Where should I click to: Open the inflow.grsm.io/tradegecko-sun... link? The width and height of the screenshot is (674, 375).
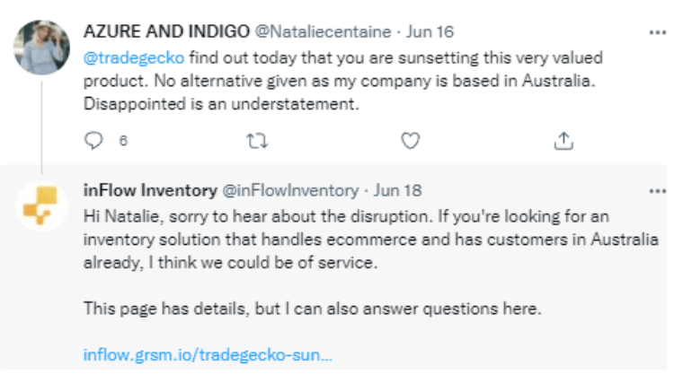click(208, 355)
